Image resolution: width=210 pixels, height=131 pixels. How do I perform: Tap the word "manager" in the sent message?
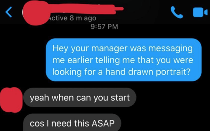pos(110,49)
